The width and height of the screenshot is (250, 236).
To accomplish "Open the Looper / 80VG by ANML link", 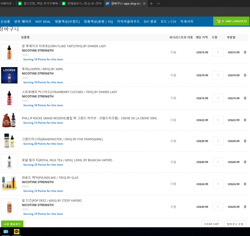I will 43,69.
